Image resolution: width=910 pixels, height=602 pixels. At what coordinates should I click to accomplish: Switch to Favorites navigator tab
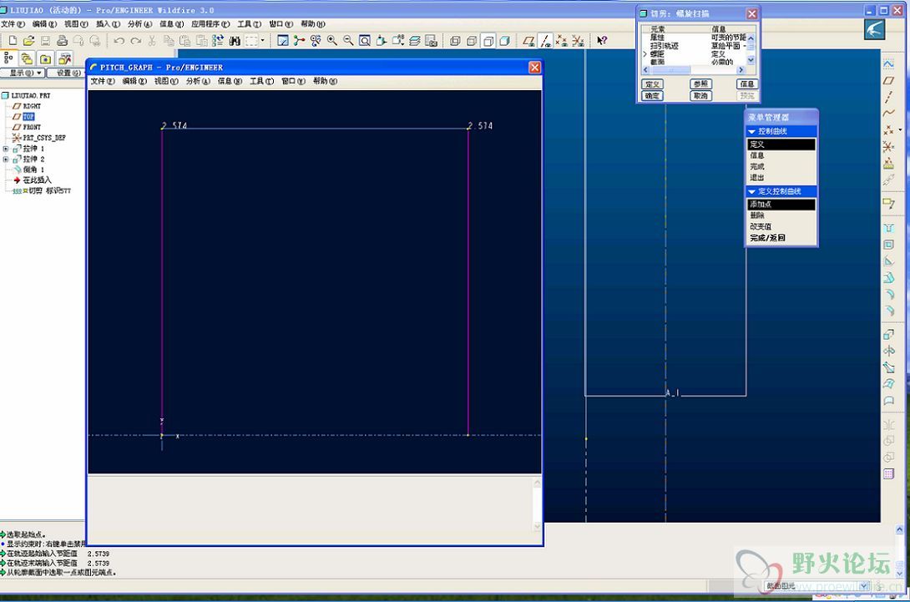click(45, 58)
